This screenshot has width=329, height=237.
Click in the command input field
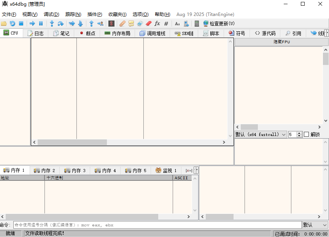[157, 225]
